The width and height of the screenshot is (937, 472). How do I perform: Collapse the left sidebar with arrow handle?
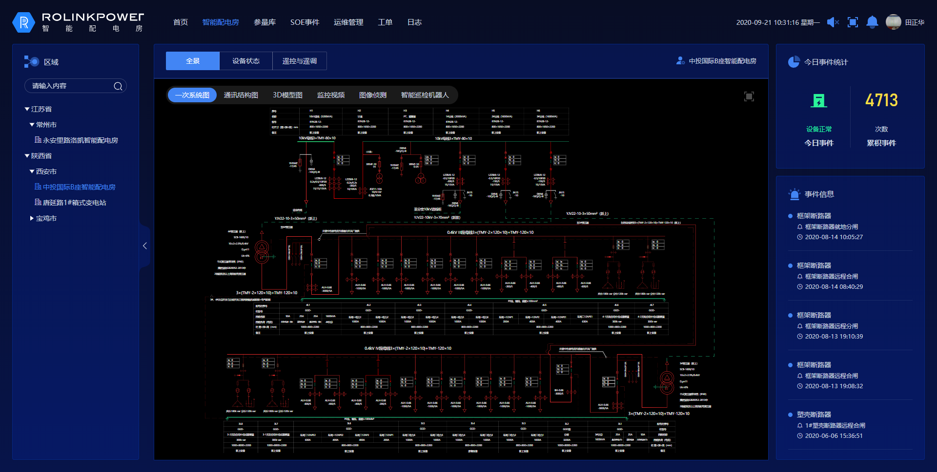144,246
